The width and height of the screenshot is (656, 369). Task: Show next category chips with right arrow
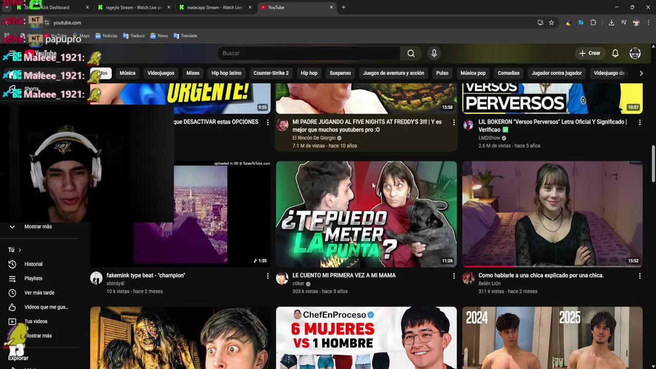click(641, 73)
